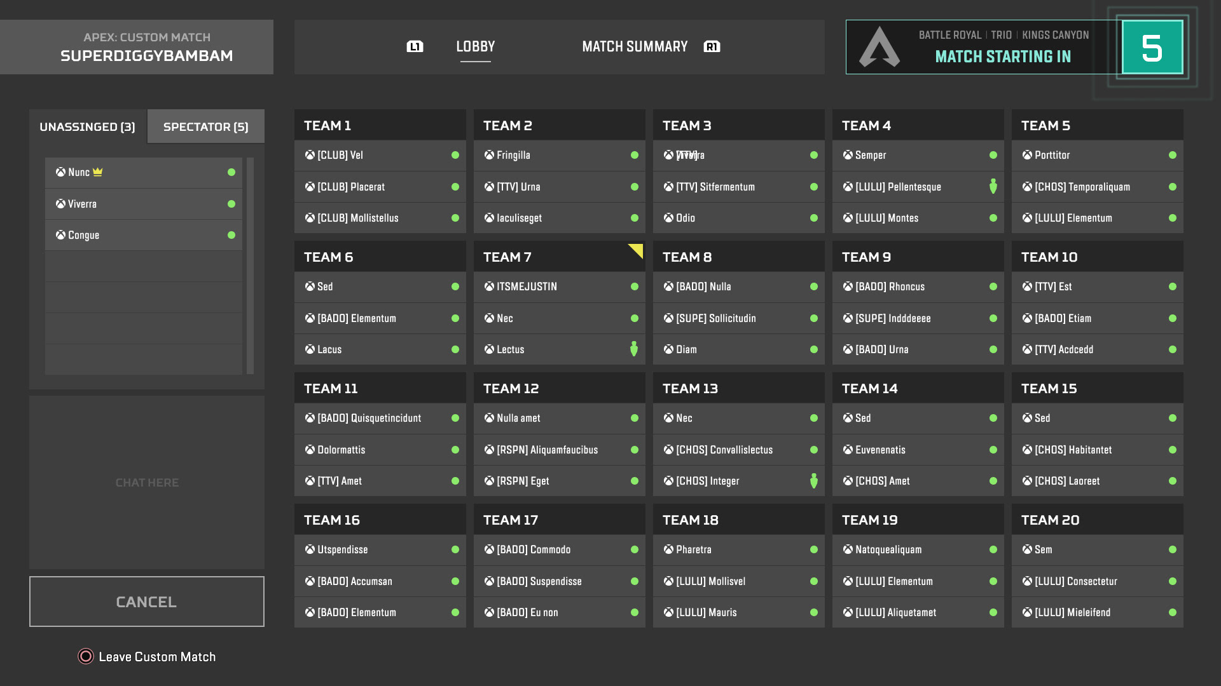Select player [TTV] Urna in Team 2
Viewport: 1221px width, 686px height.
(560, 187)
